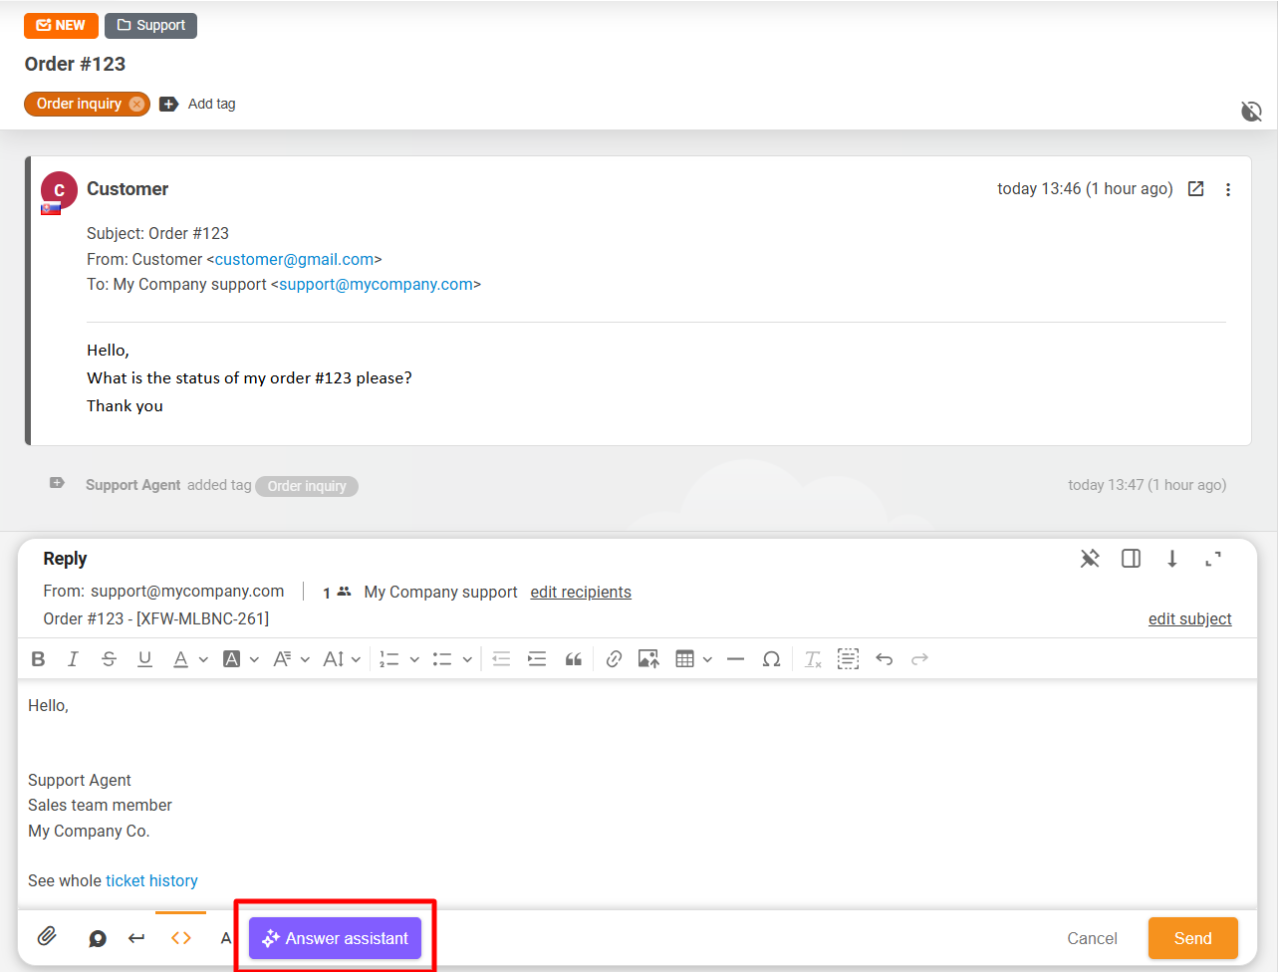Toggle the split view layout icon
This screenshot has width=1278, height=972.
(1131, 559)
